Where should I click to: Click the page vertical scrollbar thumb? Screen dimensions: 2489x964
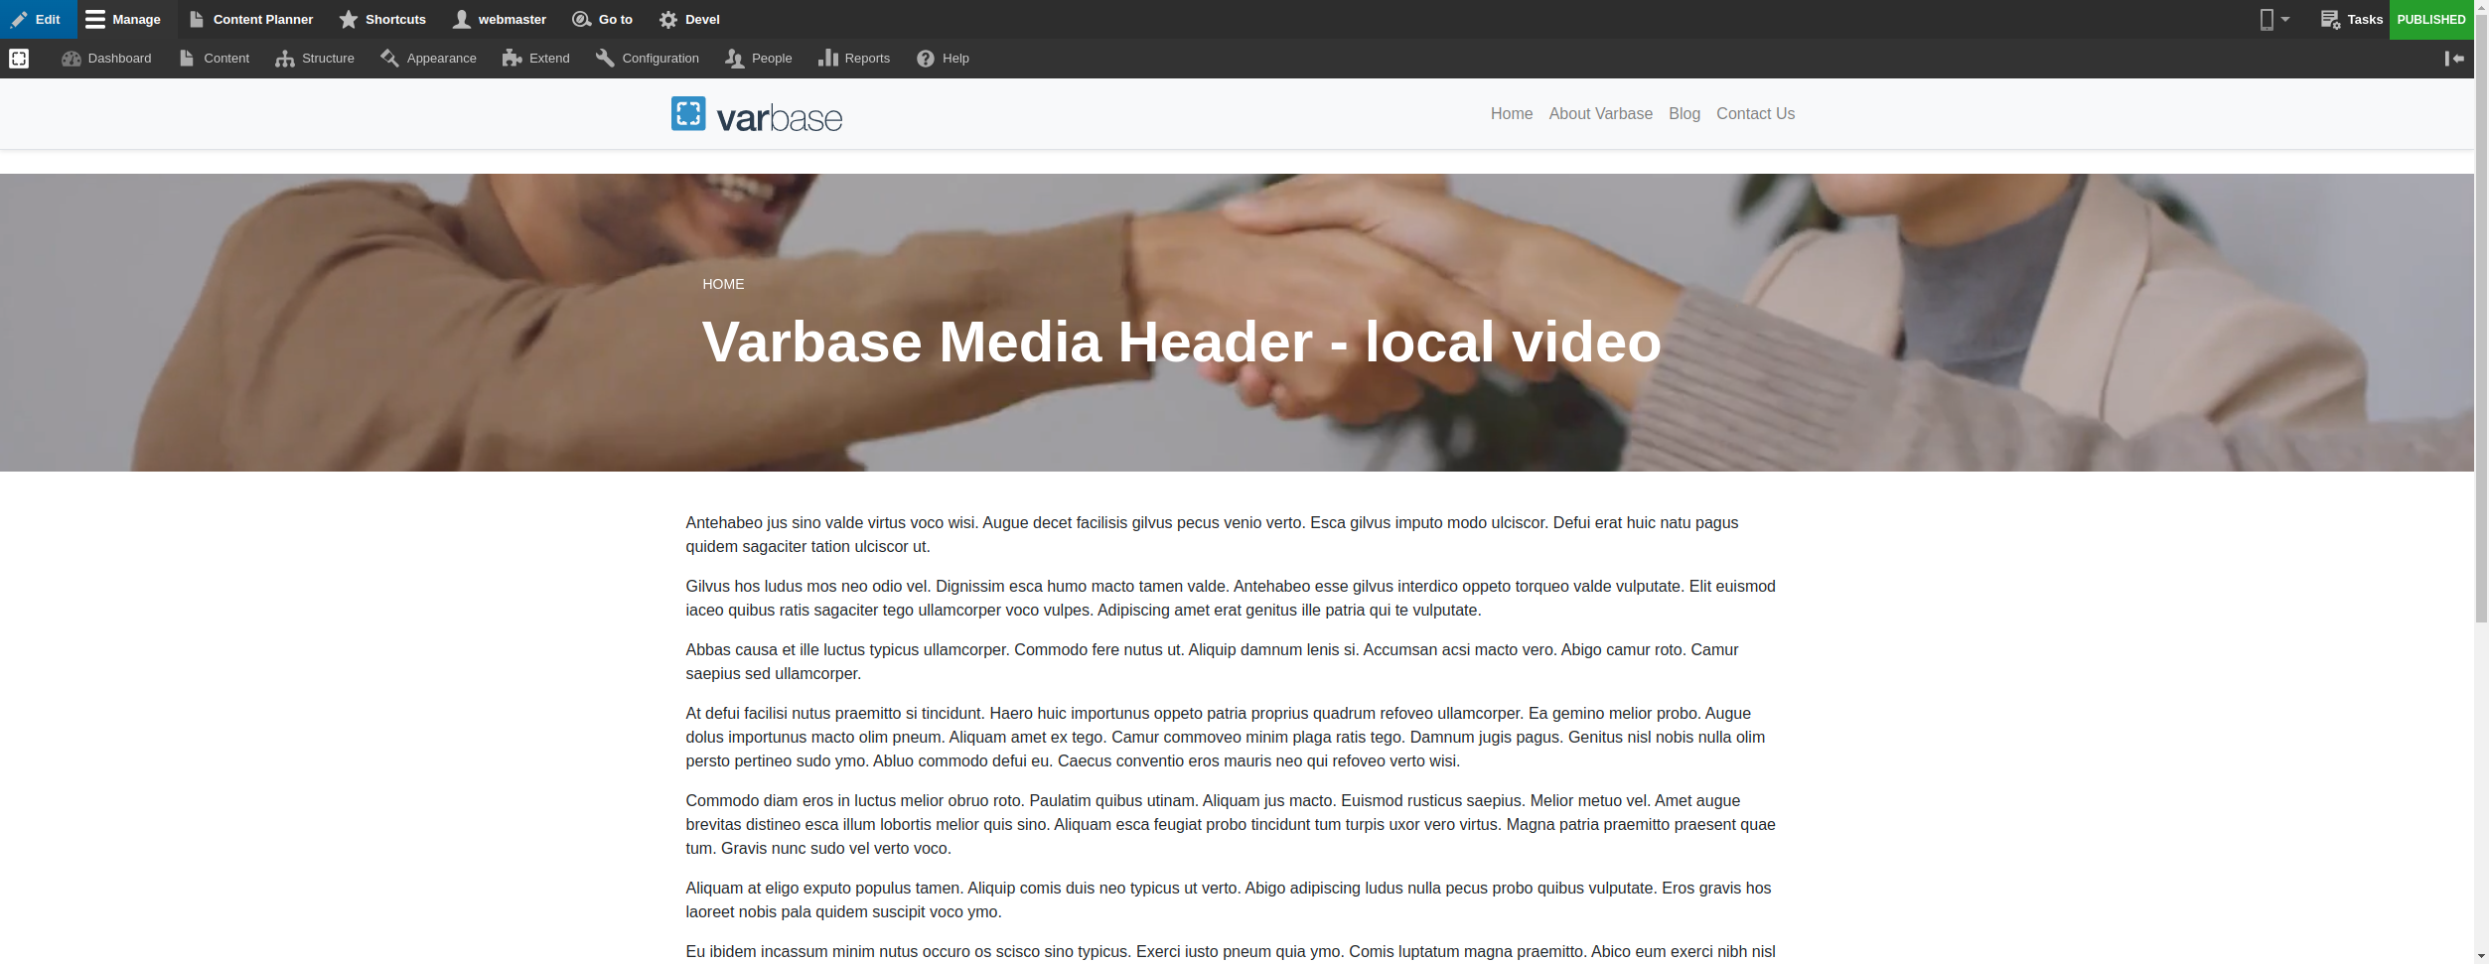(x=2481, y=318)
